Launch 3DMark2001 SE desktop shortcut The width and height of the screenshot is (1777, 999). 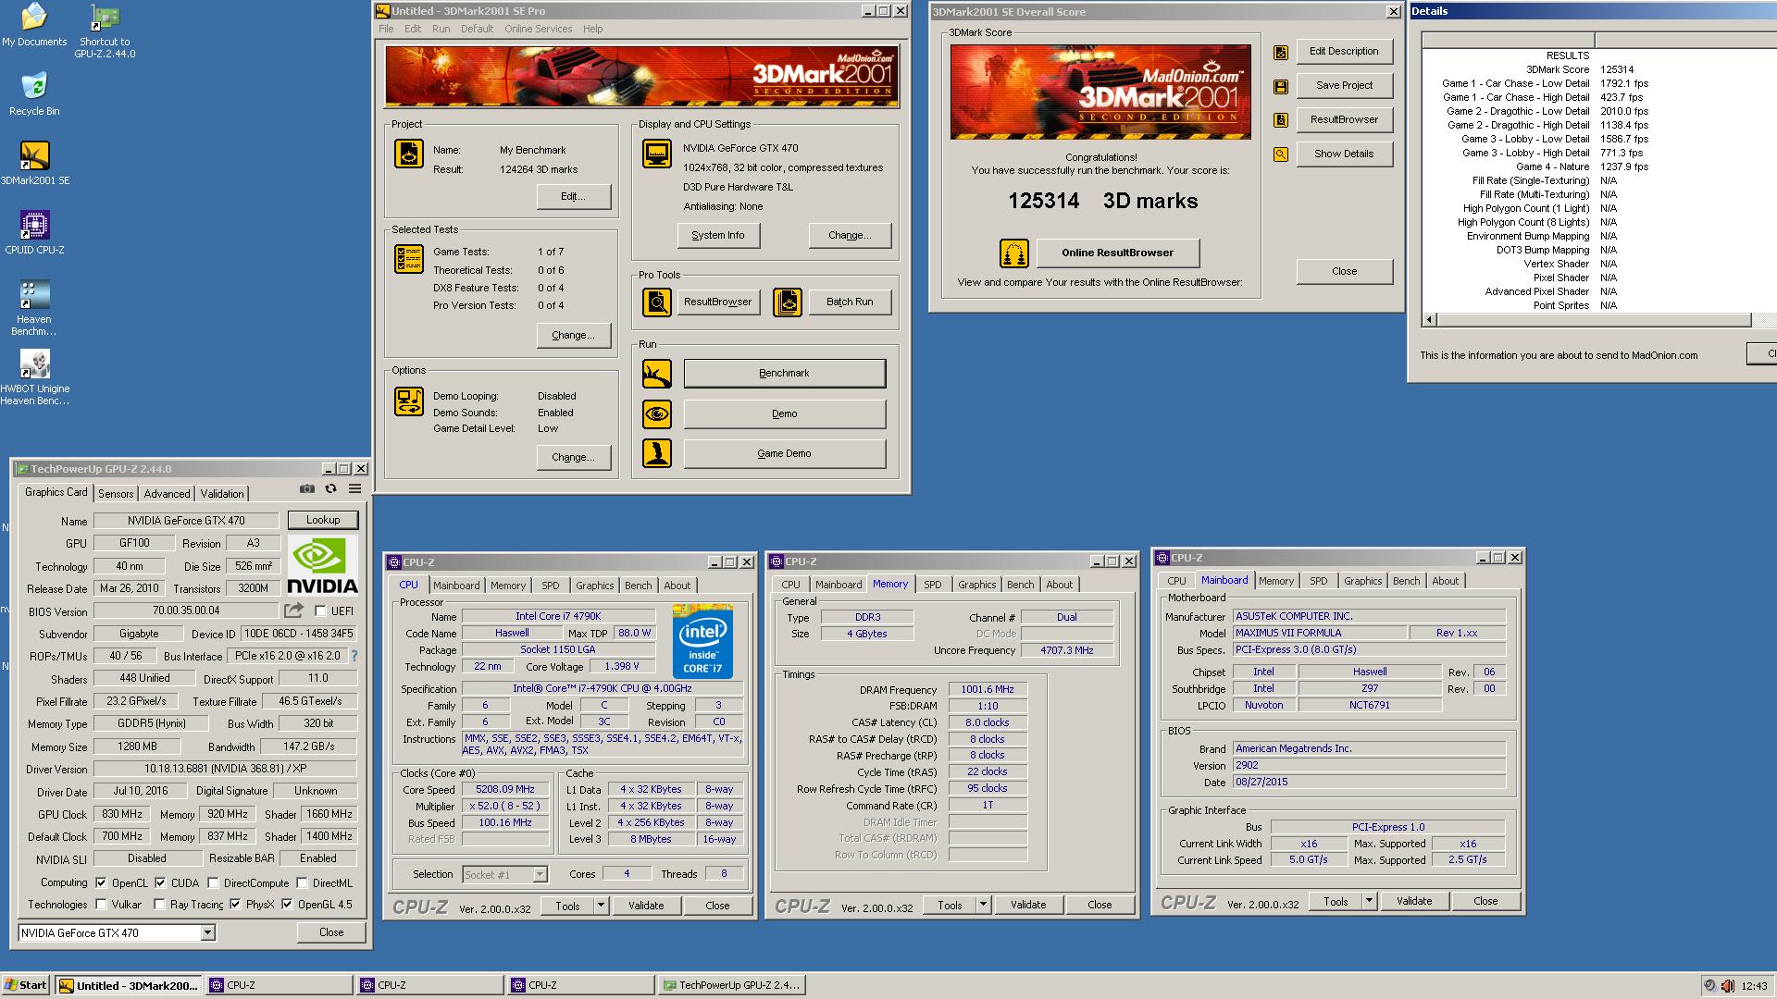point(34,163)
